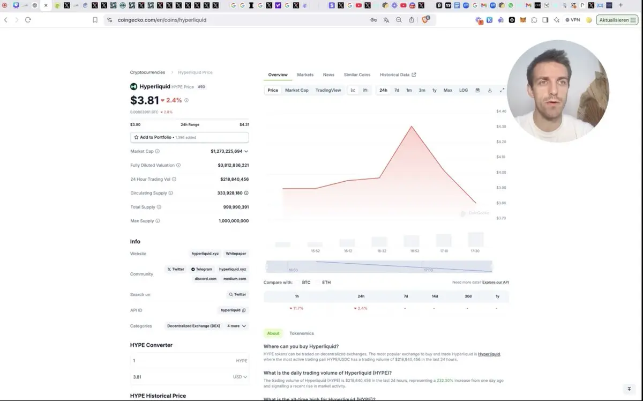
Task: Go back to the previous page
Action: point(6,20)
